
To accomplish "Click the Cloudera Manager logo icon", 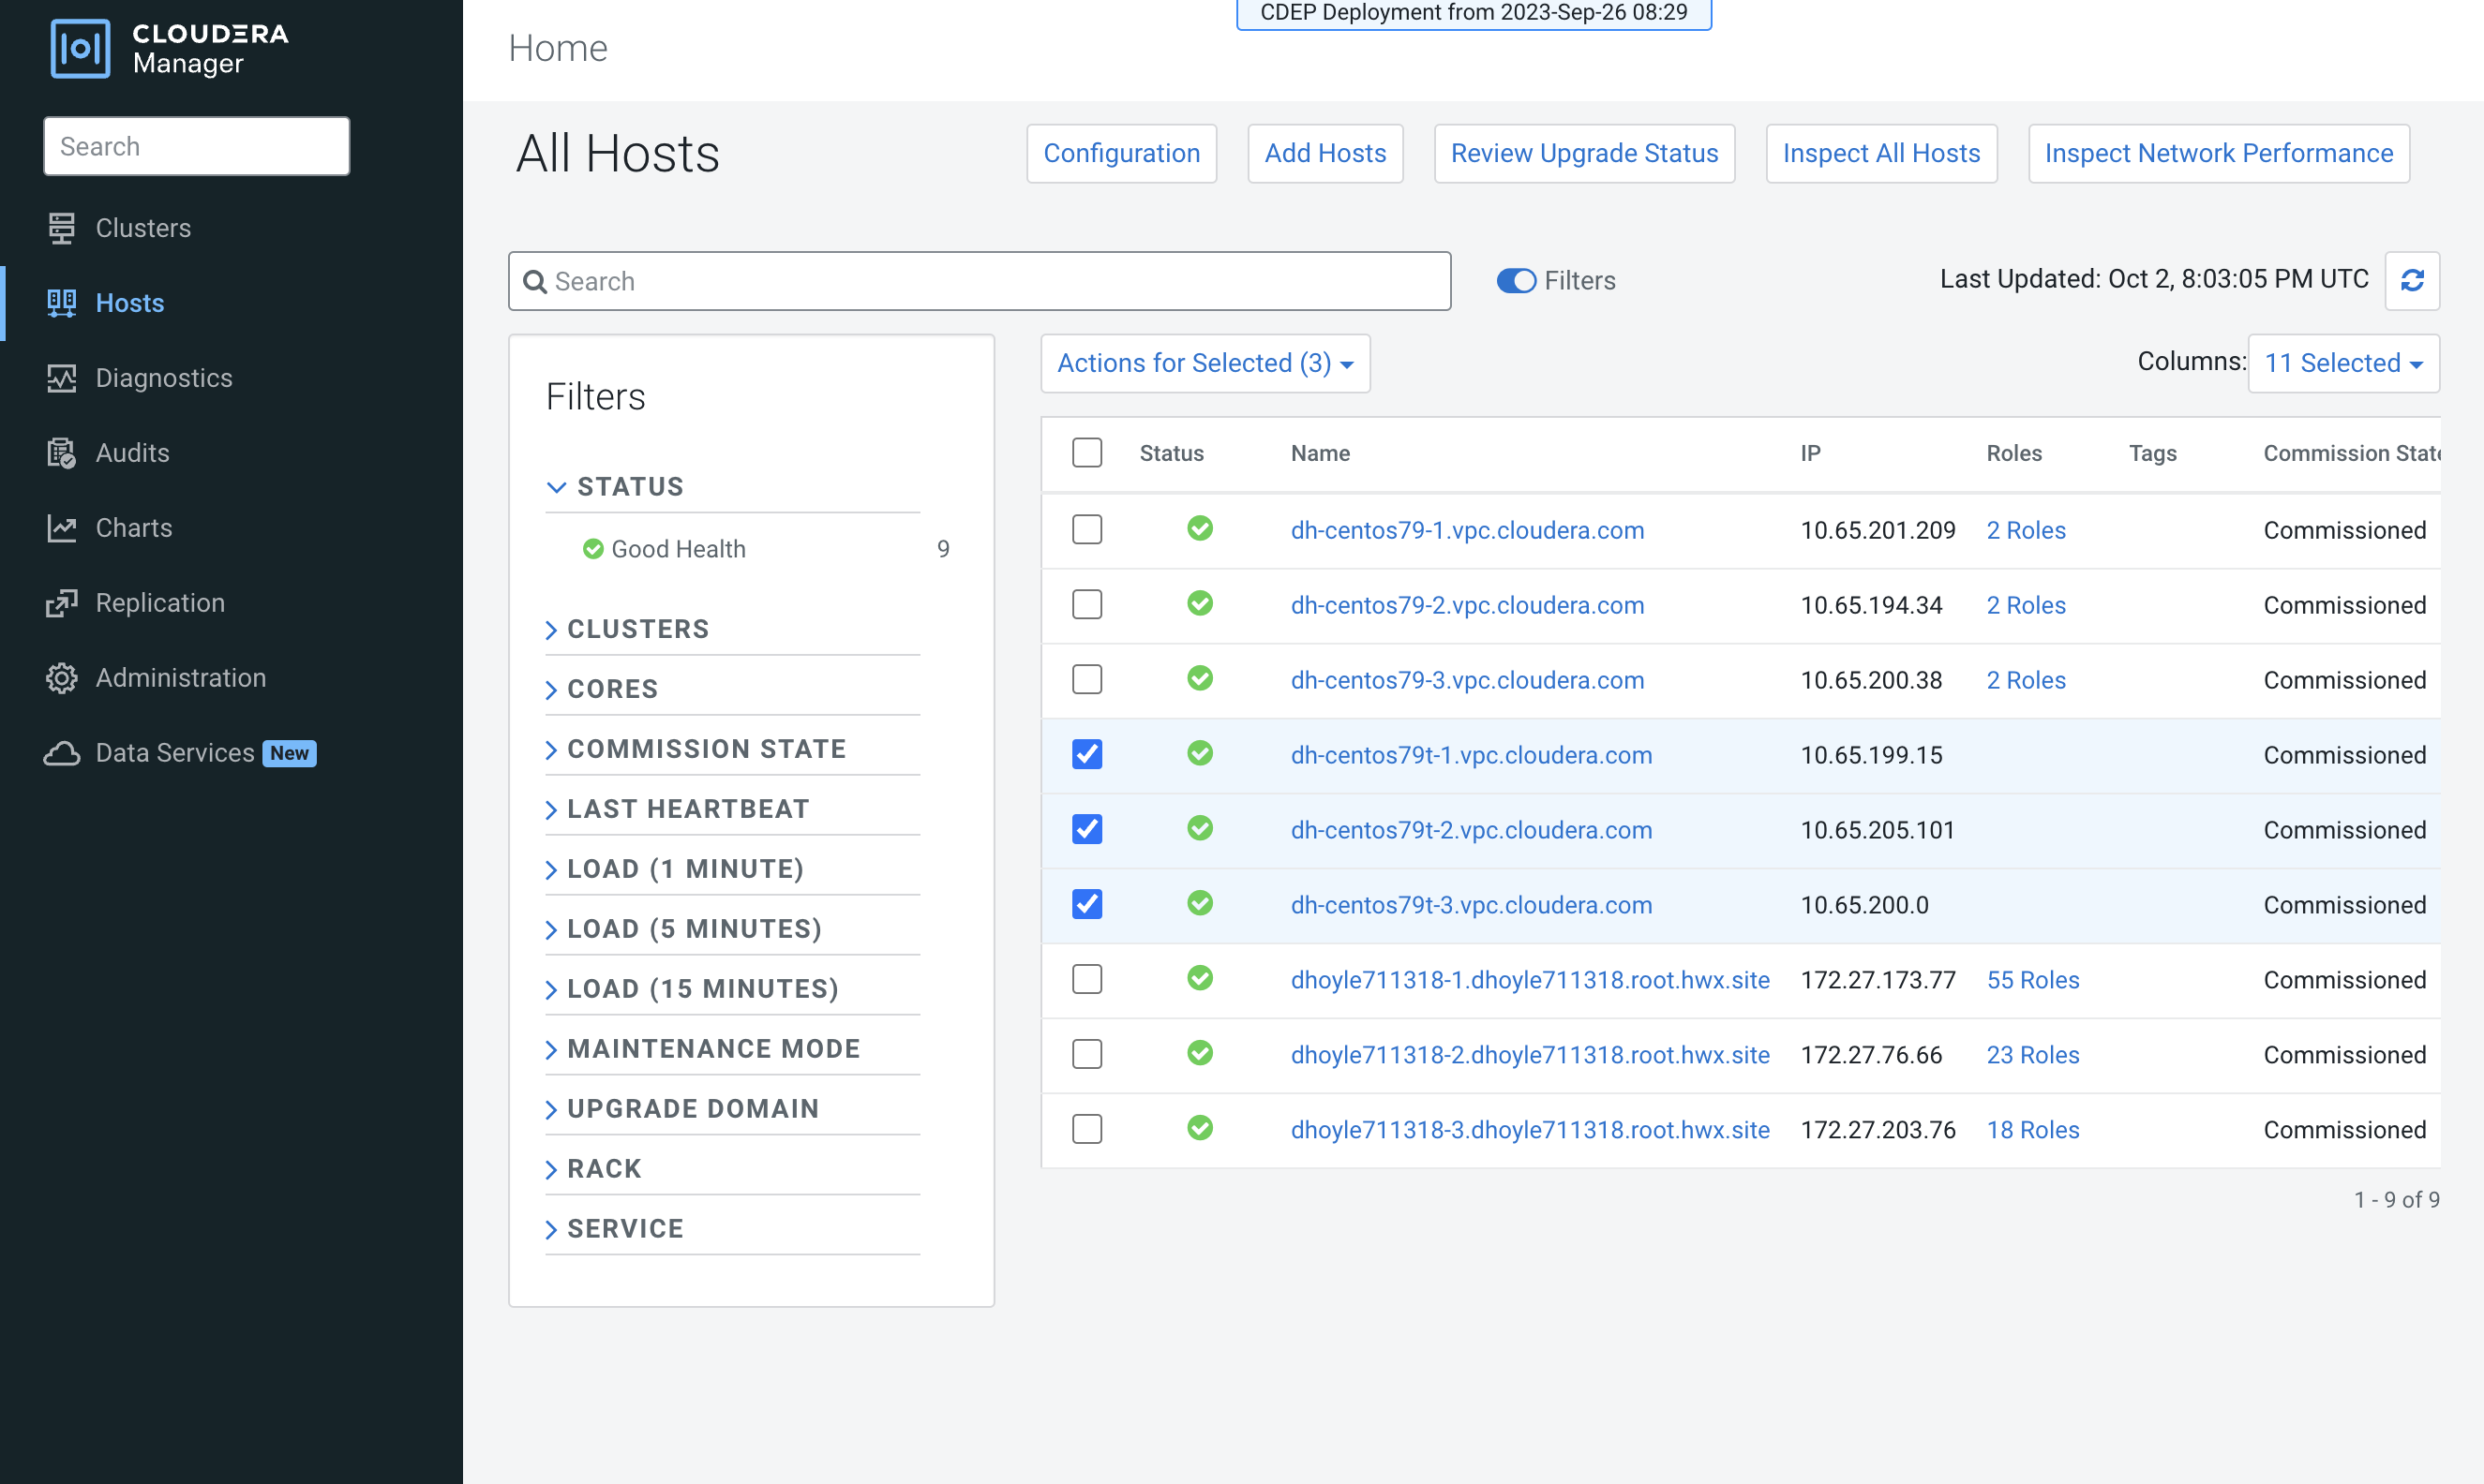I will [80, 48].
